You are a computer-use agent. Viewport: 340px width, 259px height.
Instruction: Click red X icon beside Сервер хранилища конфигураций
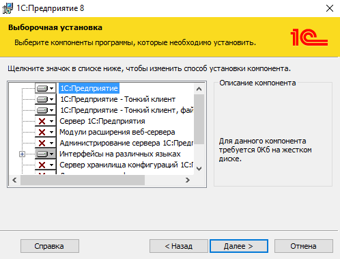(42, 165)
